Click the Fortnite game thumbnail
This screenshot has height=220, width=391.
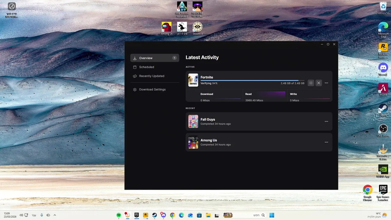coord(193,80)
